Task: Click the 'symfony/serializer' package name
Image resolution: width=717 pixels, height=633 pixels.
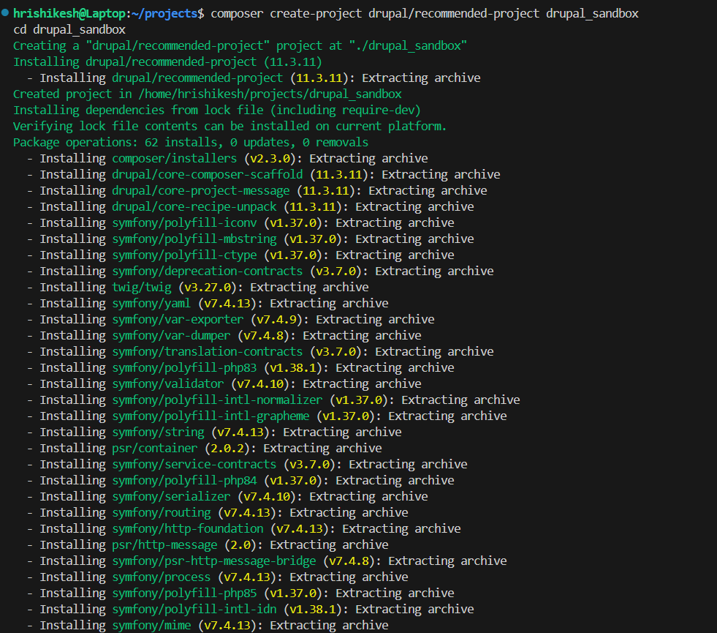Action: [172, 497]
